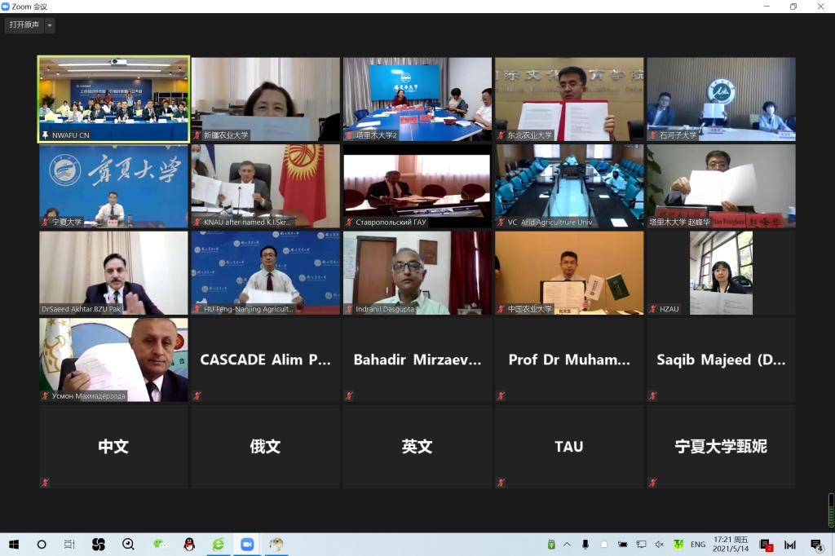Click the 打开原声 original sound button
Image resolution: width=835 pixels, height=556 pixels.
click(24, 25)
